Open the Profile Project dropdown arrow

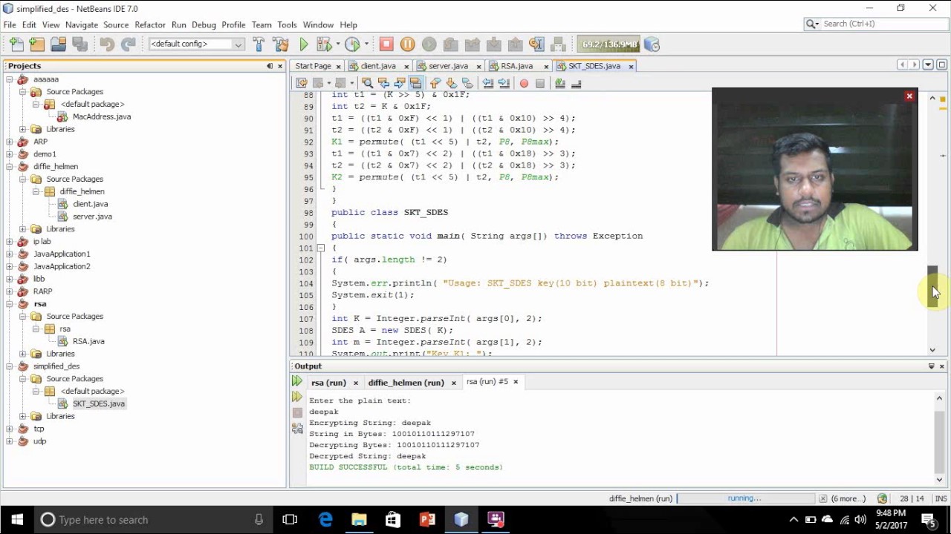coord(366,44)
